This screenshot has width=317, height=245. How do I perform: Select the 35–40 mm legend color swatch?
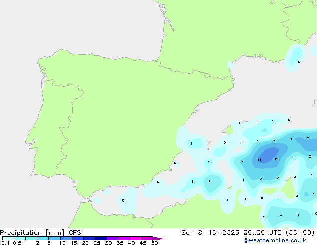[x=124, y=238]
